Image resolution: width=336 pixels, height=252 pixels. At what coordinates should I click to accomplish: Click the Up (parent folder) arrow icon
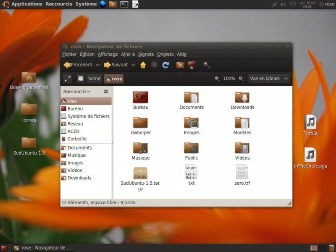click(143, 65)
